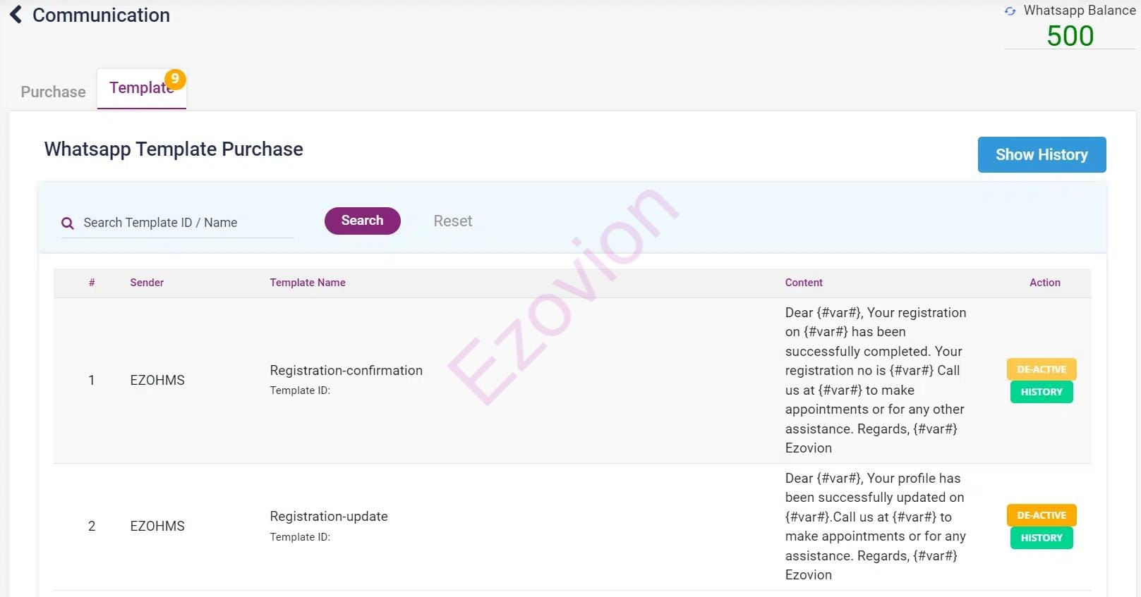1141x597 pixels.
Task: Switch to the Purchase tab
Action: (53, 92)
